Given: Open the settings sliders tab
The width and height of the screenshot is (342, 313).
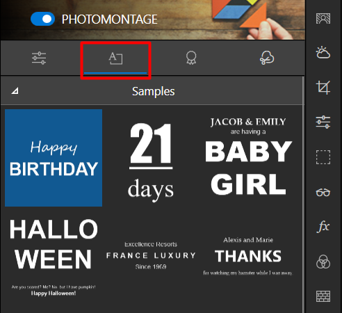Looking at the screenshot, I should tap(39, 58).
